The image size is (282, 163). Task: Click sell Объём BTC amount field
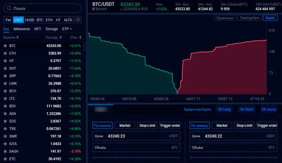tap(234, 147)
